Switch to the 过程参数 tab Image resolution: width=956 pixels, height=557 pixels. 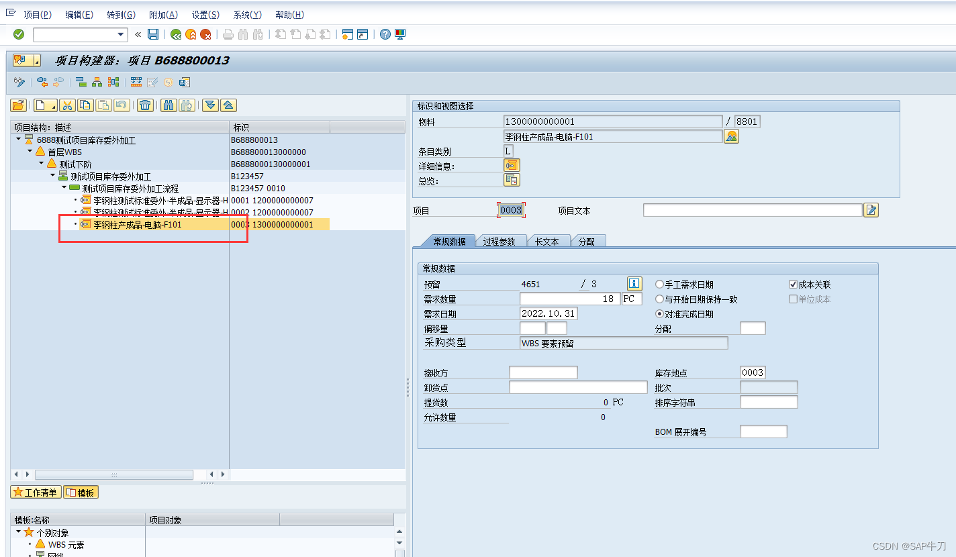point(499,242)
